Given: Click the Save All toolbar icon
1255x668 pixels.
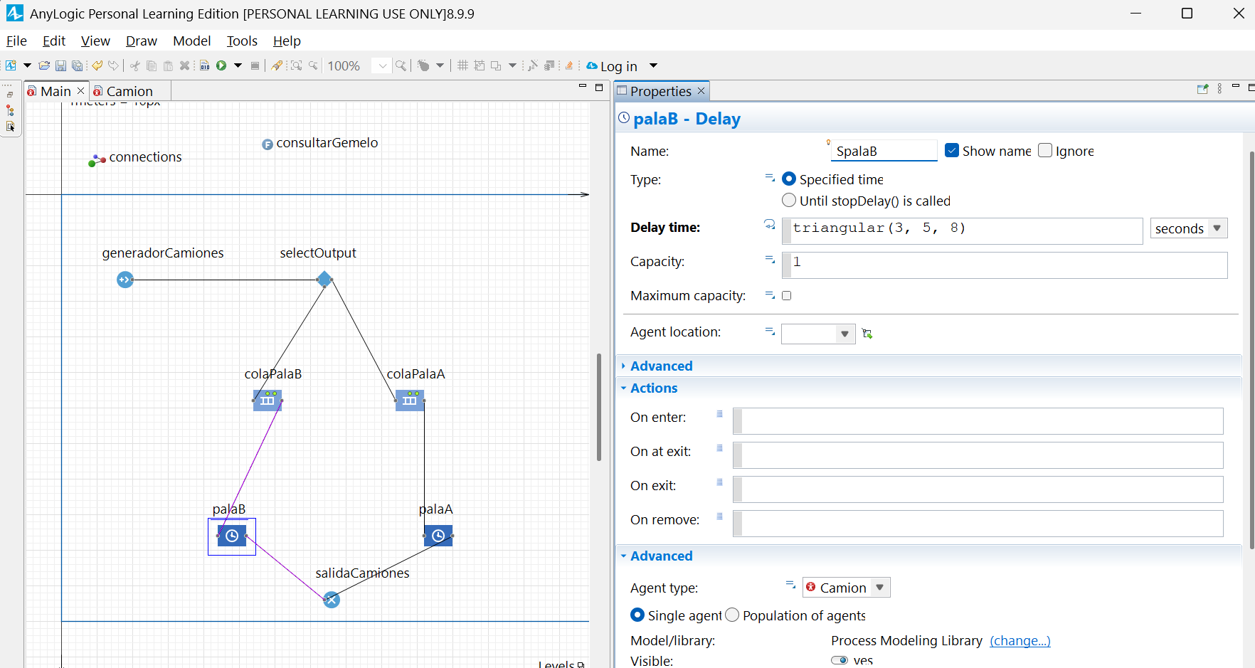Looking at the screenshot, I should (x=77, y=66).
